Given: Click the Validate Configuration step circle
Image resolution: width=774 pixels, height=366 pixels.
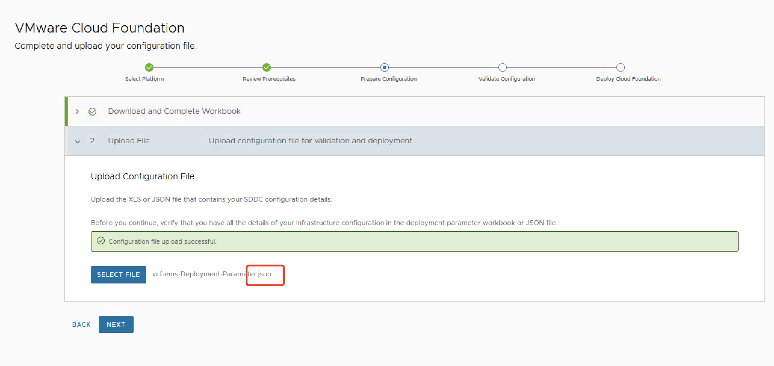Looking at the screenshot, I should click(x=502, y=67).
